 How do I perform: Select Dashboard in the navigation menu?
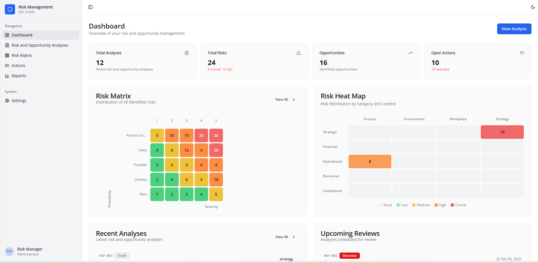[x=22, y=35]
